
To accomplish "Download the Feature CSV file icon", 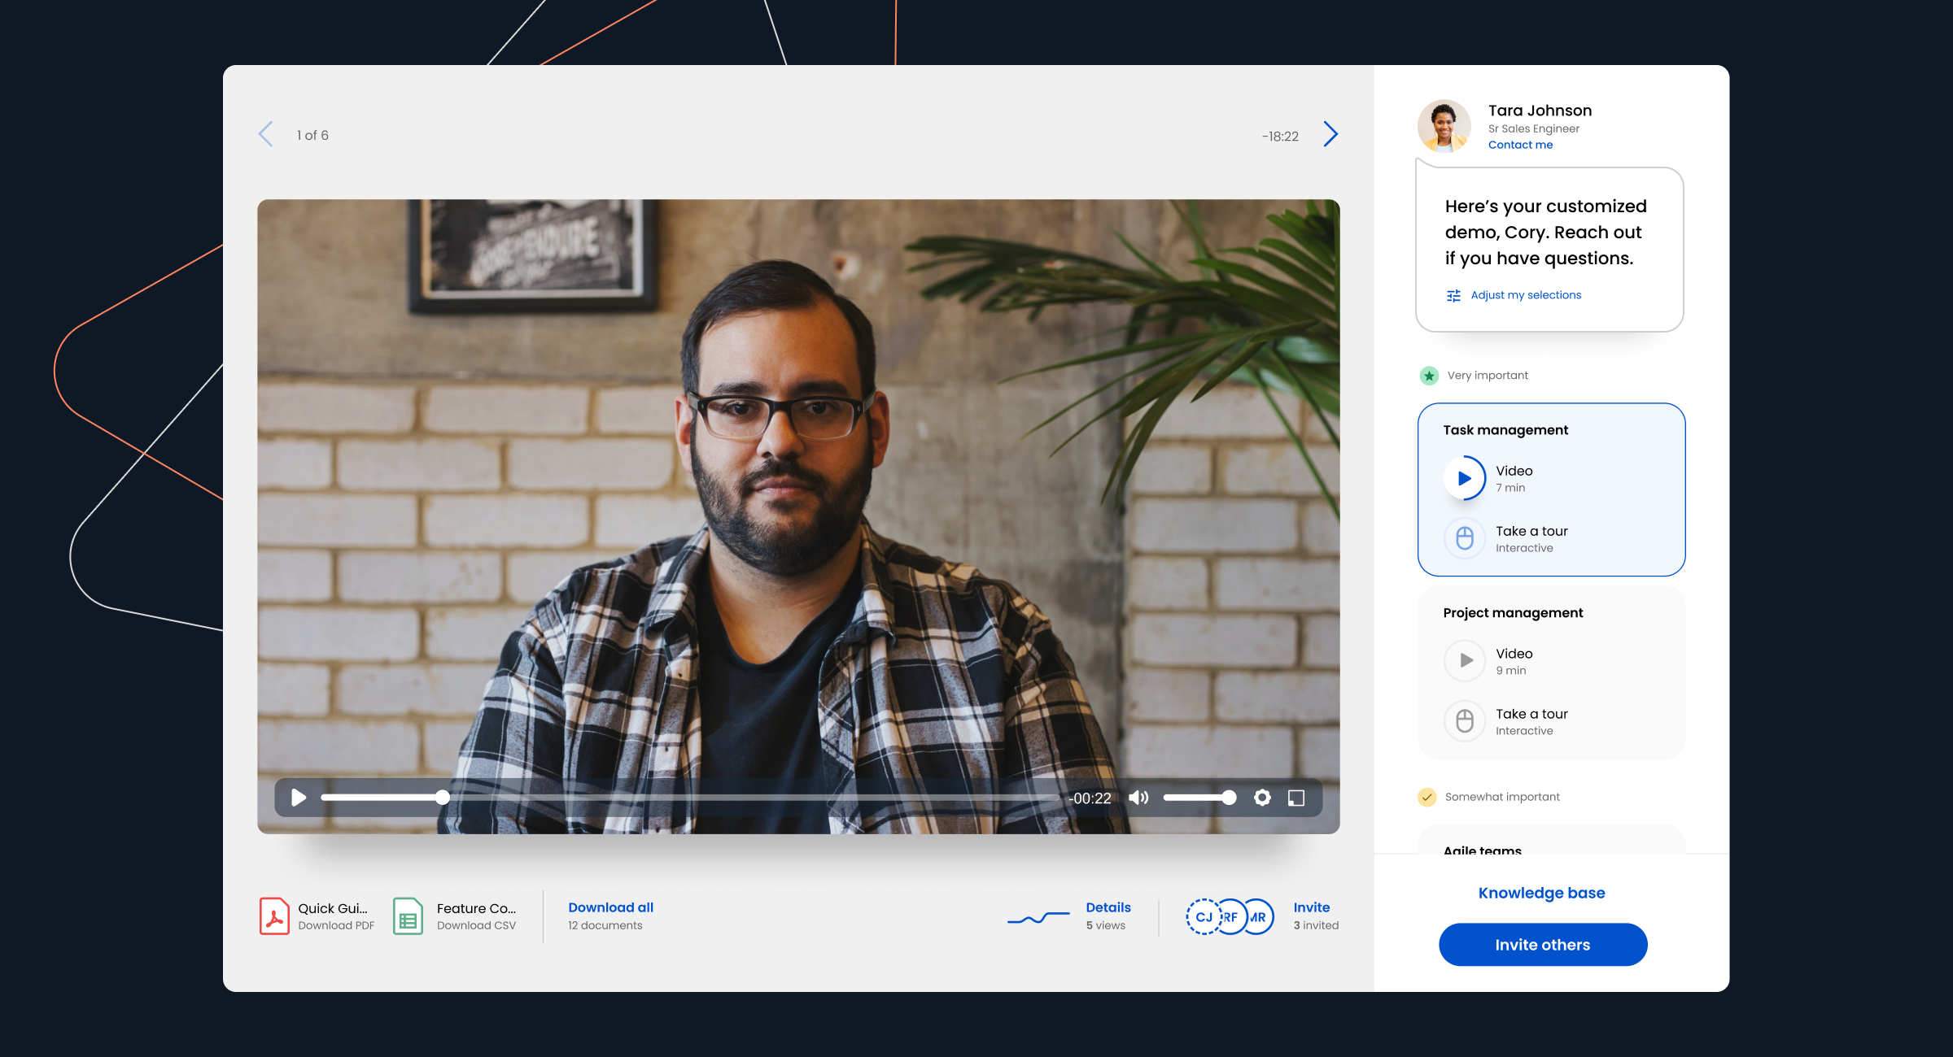I will [x=408, y=916].
